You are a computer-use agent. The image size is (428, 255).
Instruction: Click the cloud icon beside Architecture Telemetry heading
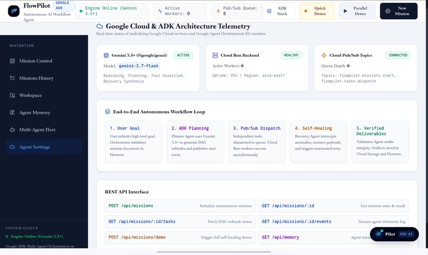pyautogui.click(x=100, y=26)
